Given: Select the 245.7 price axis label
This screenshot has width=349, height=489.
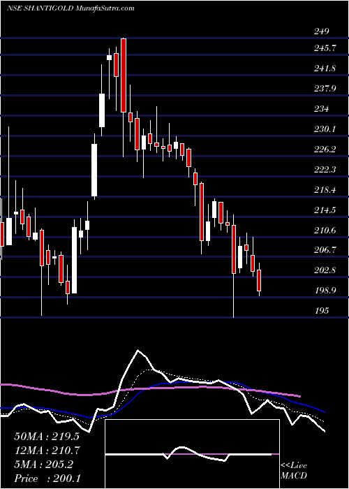Looking at the screenshot, I should [325, 48].
